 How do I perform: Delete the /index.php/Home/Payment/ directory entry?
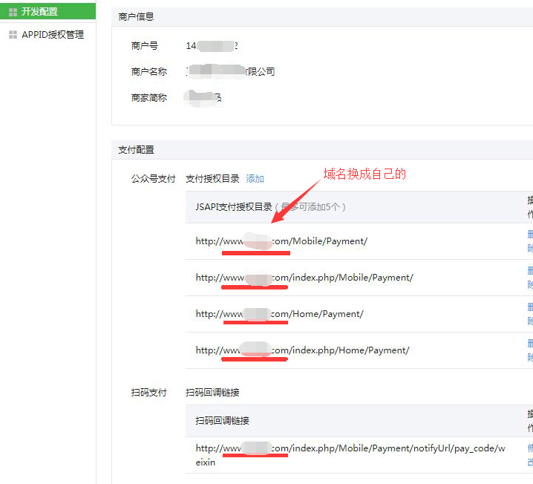click(529, 350)
